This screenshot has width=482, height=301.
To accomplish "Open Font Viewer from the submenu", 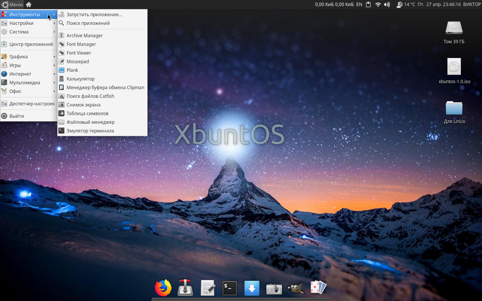I will [x=102, y=53].
